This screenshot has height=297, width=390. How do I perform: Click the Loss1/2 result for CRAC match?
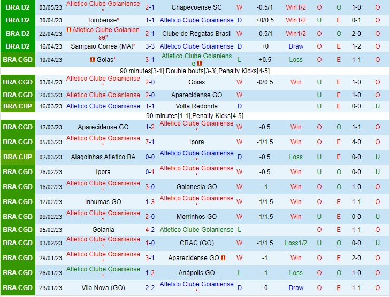(296, 243)
